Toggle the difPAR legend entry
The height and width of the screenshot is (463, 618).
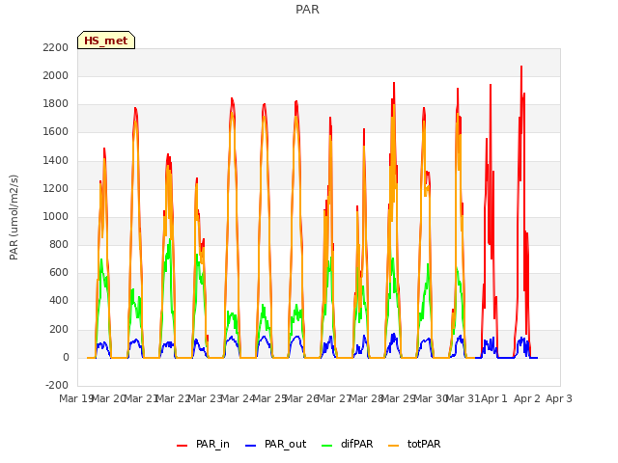point(347,444)
